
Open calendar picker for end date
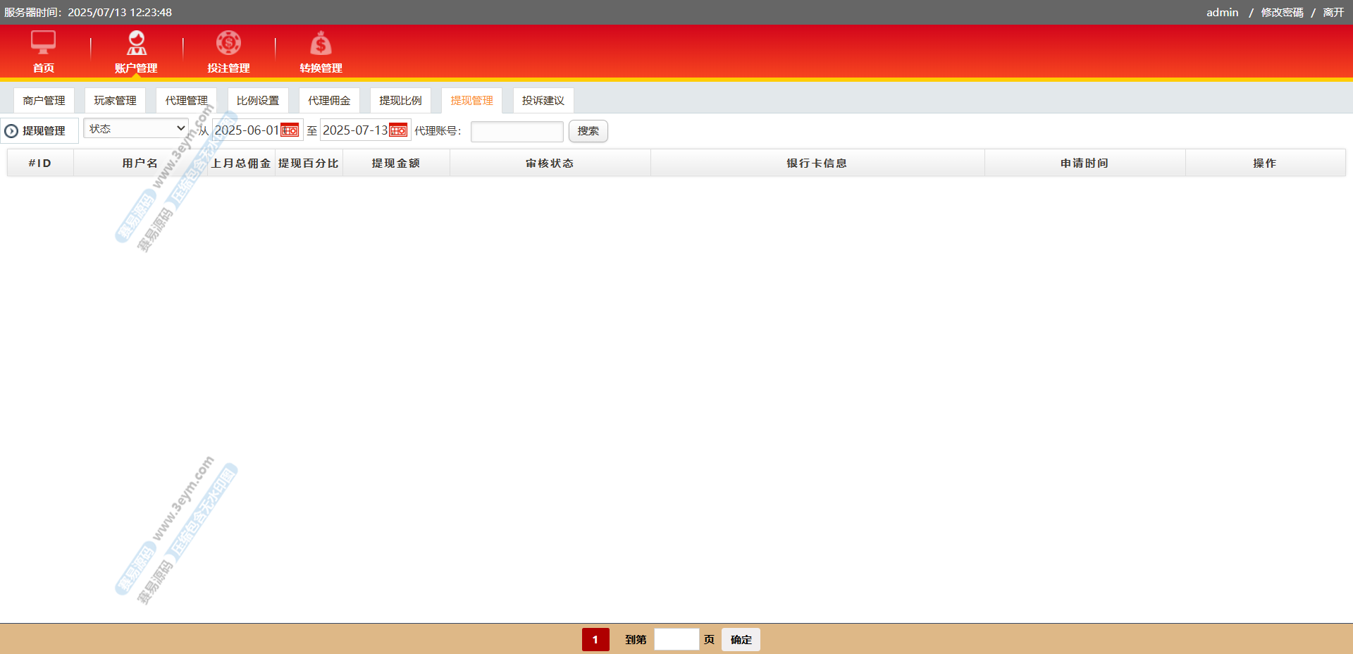coord(398,130)
